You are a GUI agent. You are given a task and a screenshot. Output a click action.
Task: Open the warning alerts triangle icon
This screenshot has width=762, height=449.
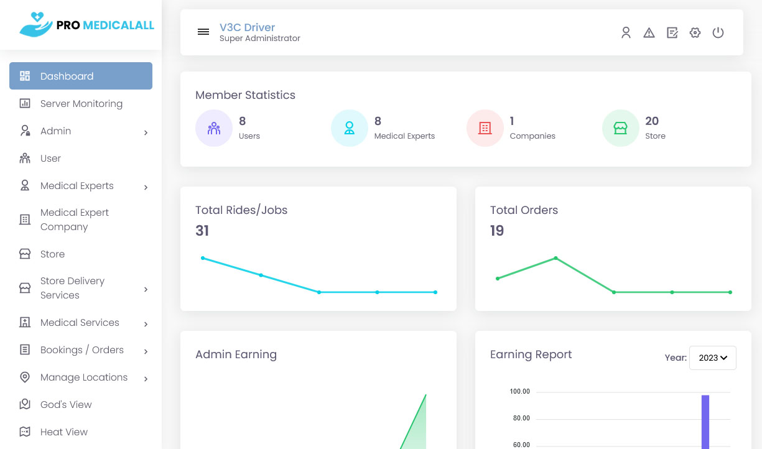click(649, 32)
